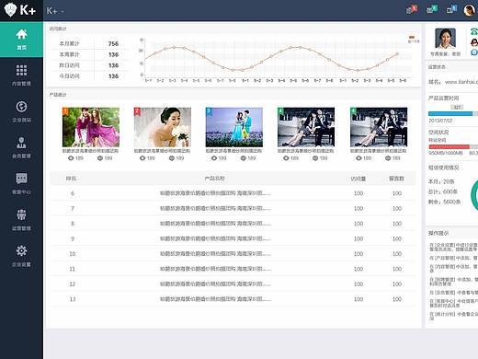Expand the K+ dropdown in header
The height and width of the screenshot is (359, 478).
(x=55, y=11)
